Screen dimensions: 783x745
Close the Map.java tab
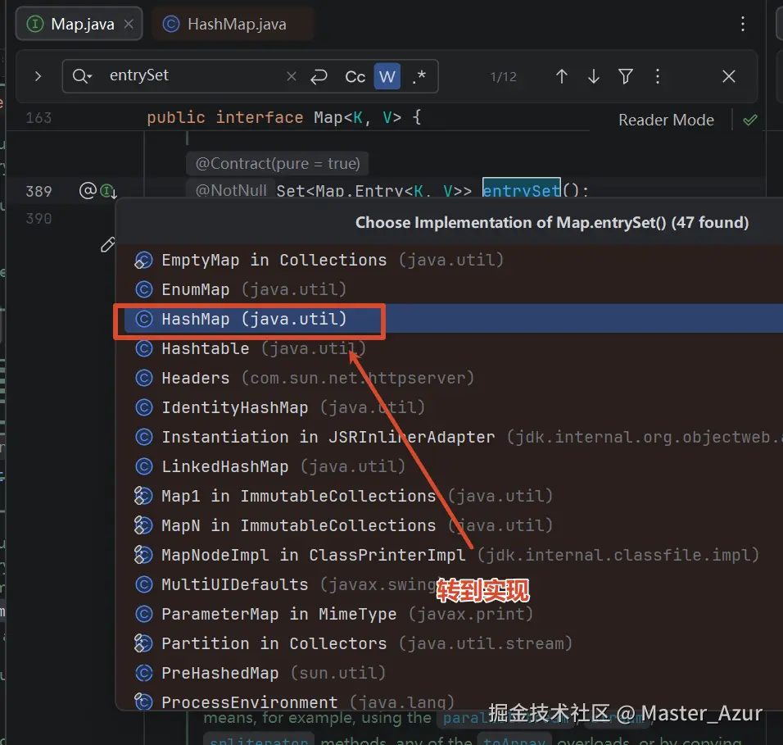(x=129, y=24)
